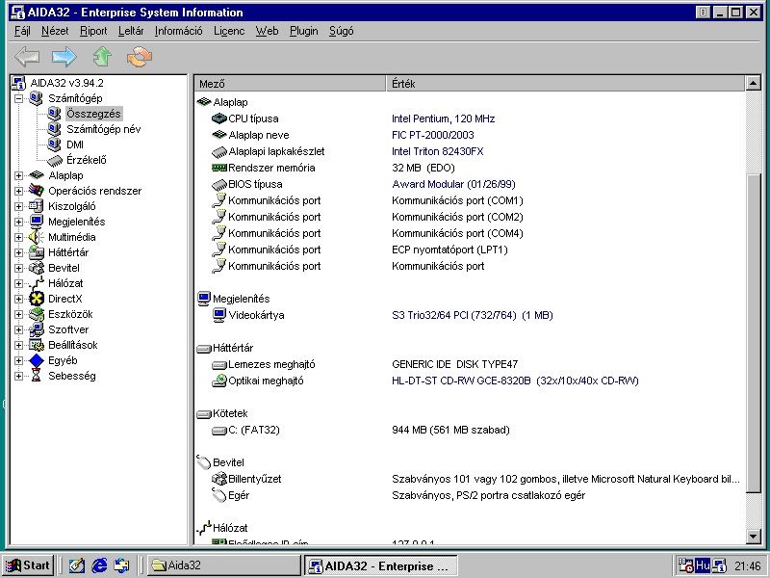This screenshot has width=770, height=578.
Task: Click the CPU típusa chip icon
Action: [219, 118]
